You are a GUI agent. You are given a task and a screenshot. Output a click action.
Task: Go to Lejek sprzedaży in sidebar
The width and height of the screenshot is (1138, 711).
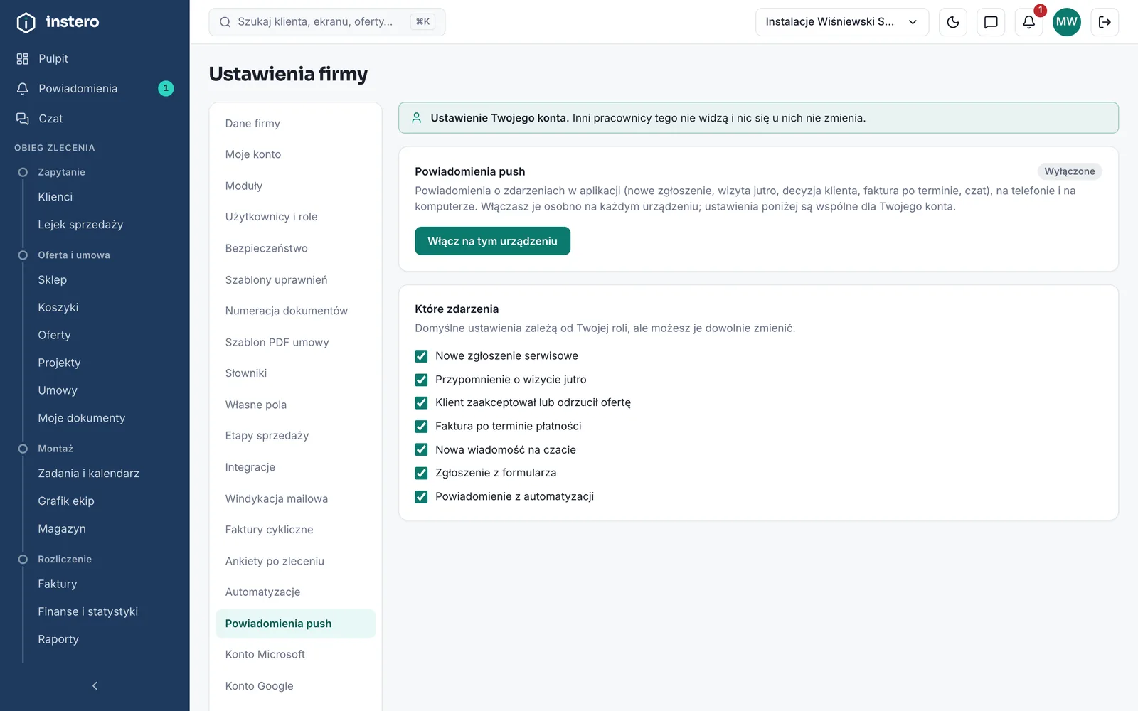[x=80, y=225]
